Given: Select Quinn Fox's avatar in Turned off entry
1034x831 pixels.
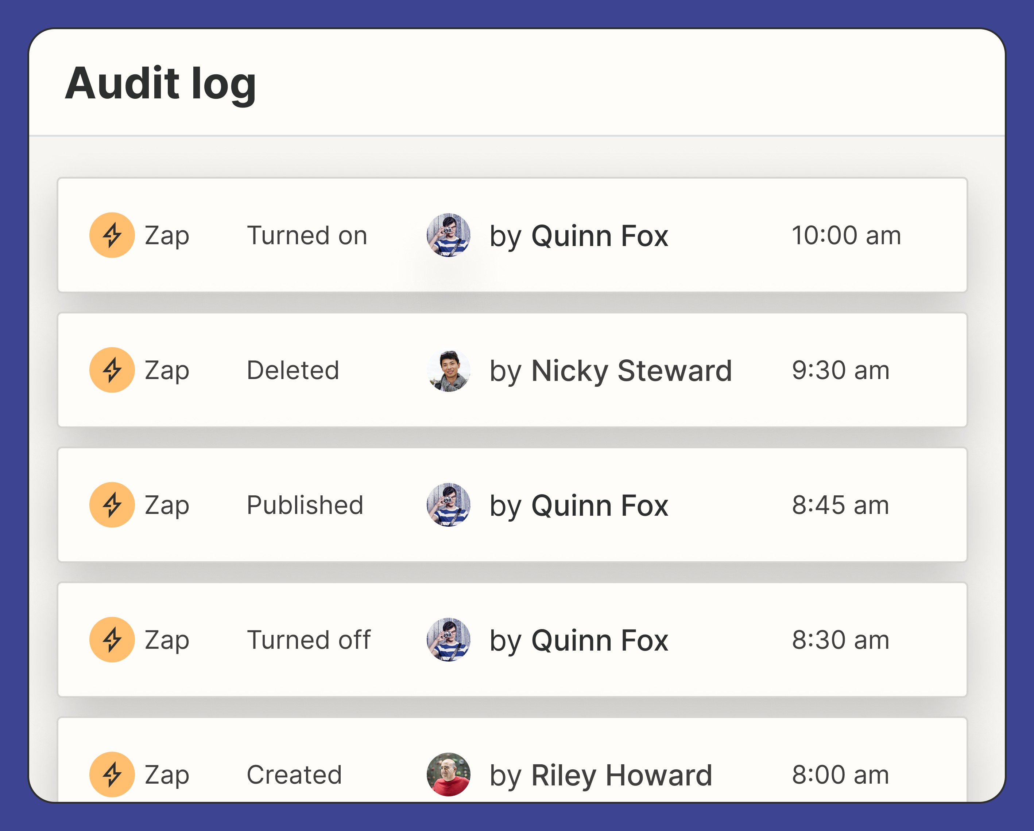Looking at the screenshot, I should [x=448, y=639].
